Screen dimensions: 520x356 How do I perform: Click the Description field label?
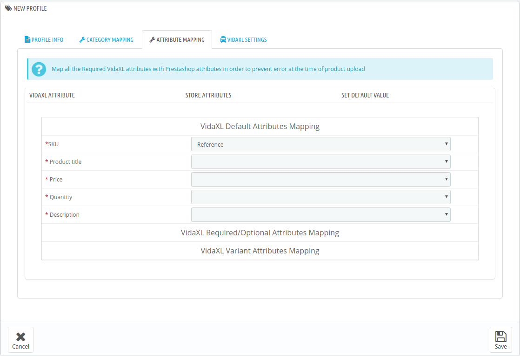pos(62,215)
